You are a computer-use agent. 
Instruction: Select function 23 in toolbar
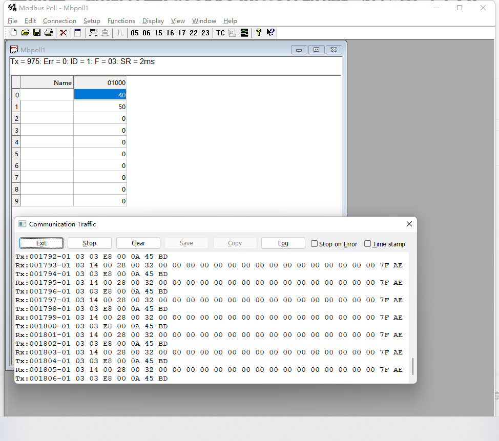205,33
